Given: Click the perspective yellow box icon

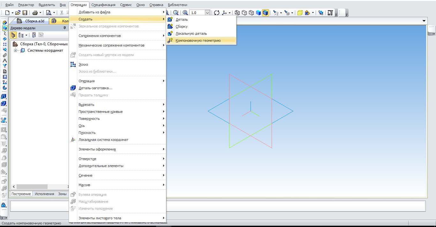Looking at the screenshot, I should [x=300, y=13].
